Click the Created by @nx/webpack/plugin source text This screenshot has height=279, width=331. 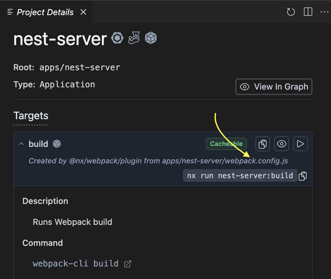point(158,161)
